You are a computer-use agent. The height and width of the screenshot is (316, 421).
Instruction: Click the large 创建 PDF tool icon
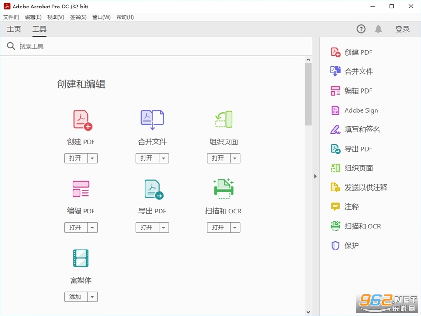83,120
